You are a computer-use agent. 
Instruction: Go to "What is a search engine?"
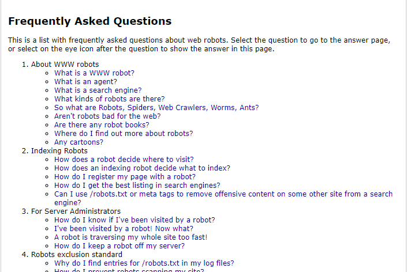pyautogui.click(x=98, y=90)
